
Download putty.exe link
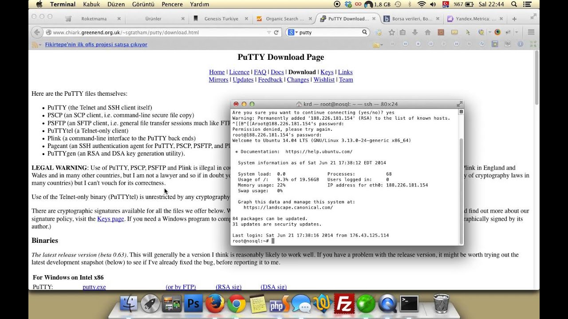tap(94, 287)
